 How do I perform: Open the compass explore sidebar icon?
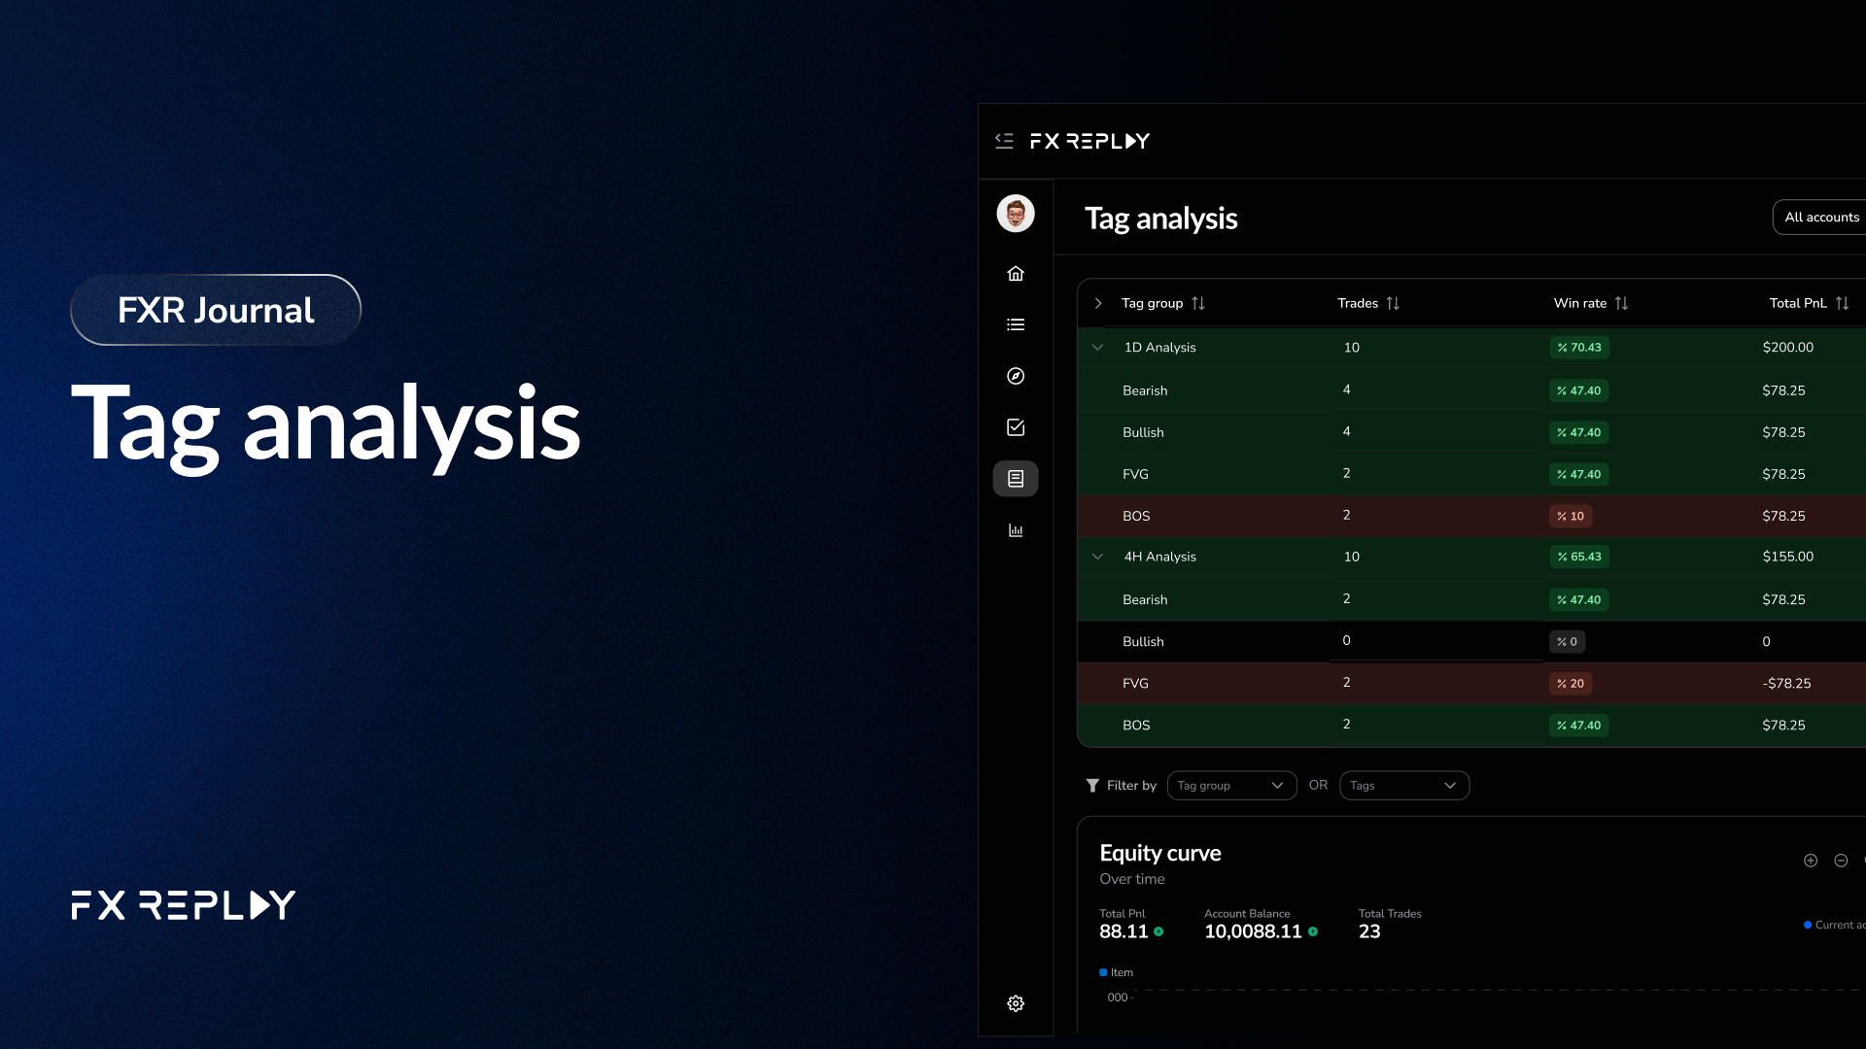(1016, 376)
